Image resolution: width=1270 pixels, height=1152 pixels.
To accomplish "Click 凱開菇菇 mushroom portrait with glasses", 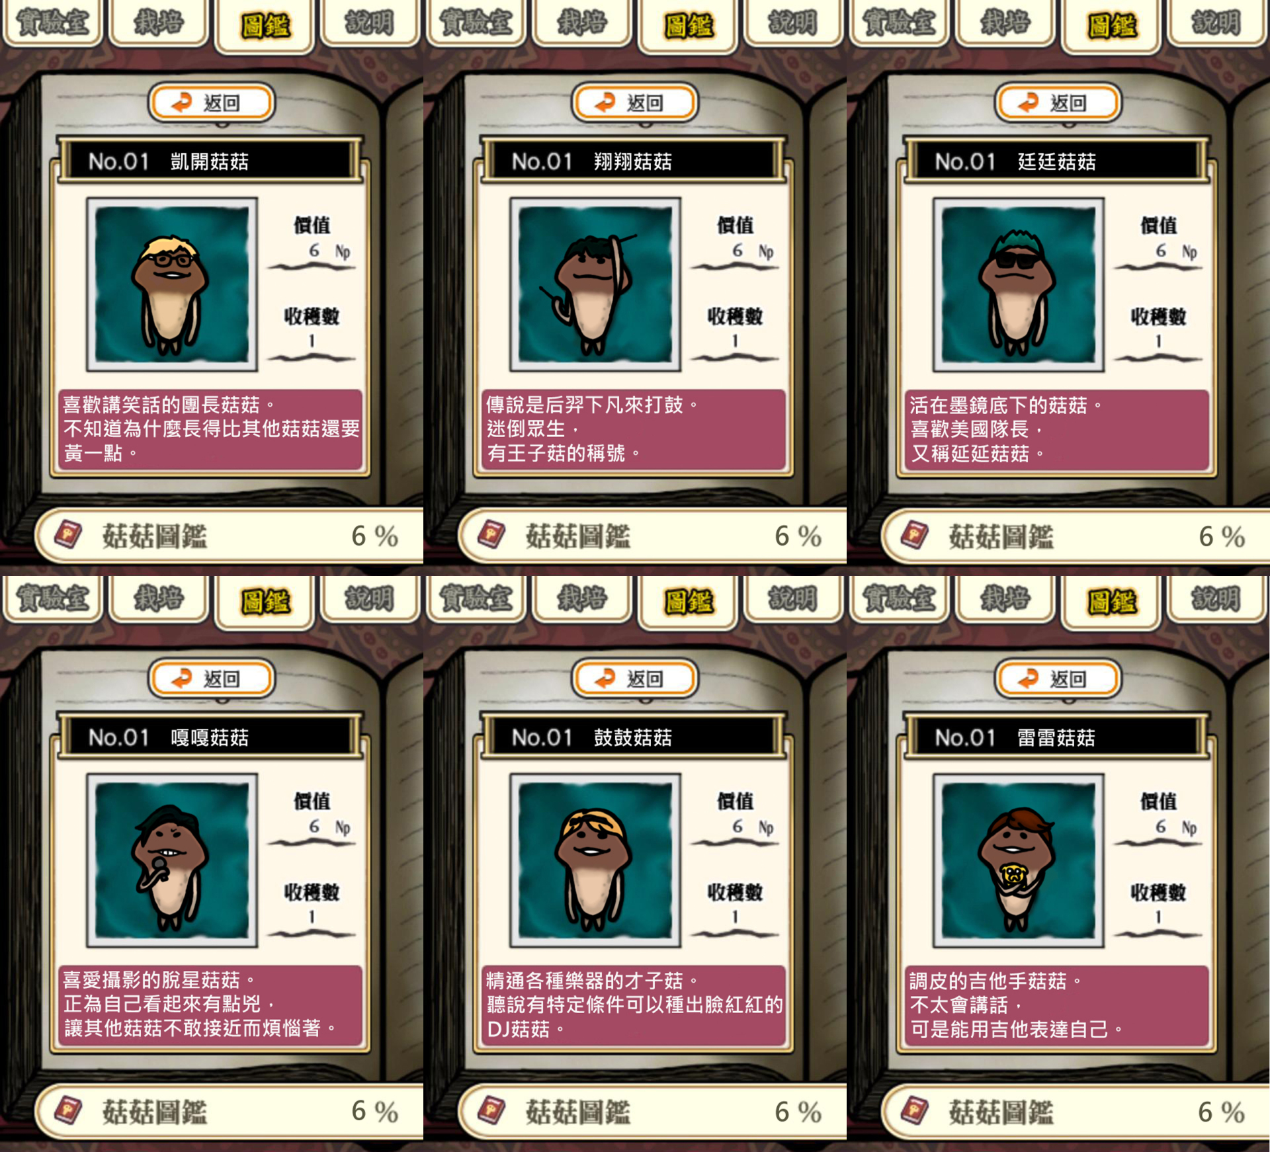I will click(x=172, y=284).
